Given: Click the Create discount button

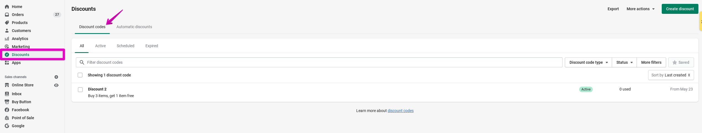Looking at the screenshot, I should click(680, 9).
